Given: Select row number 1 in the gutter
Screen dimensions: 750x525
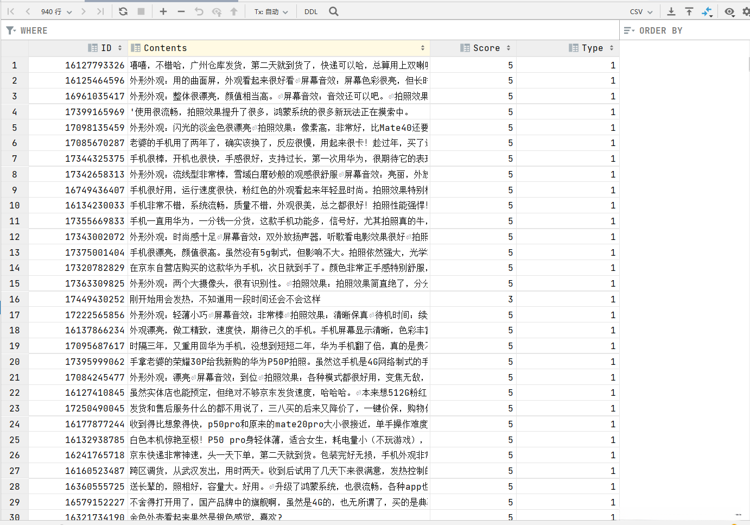Looking at the screenshot, I should [x=15, y=65].
